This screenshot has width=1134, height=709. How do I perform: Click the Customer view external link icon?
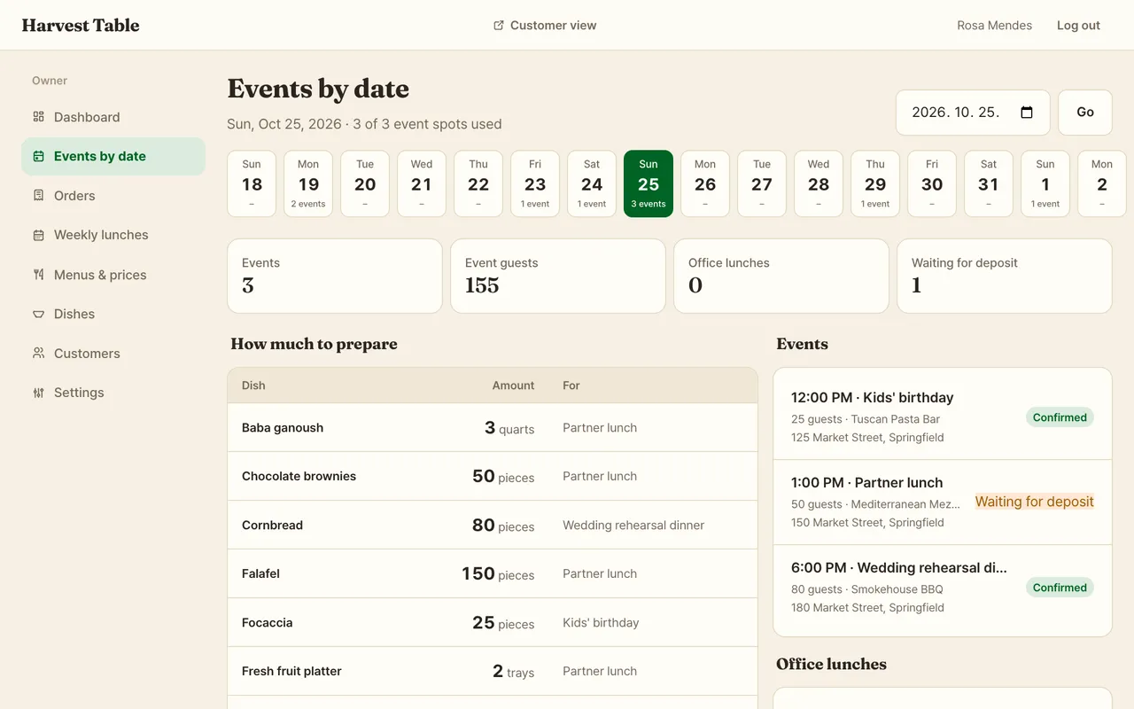[x=499, y=26]
